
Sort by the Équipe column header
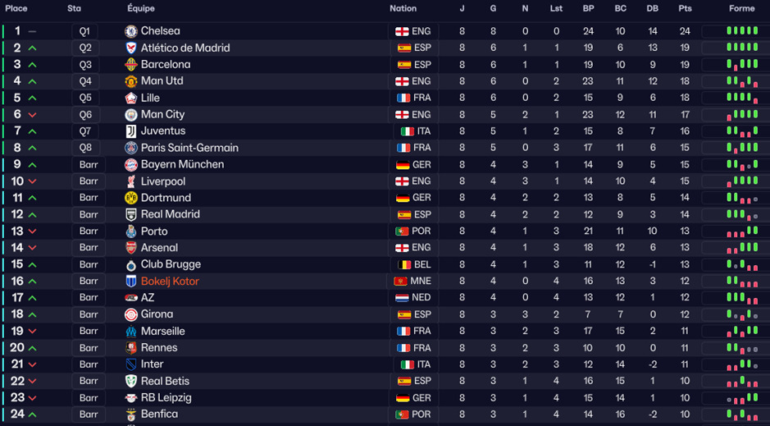tap(141, 9)
